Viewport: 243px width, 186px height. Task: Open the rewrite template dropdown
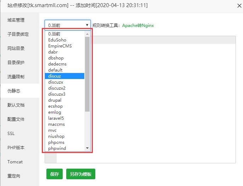point(67,25)
